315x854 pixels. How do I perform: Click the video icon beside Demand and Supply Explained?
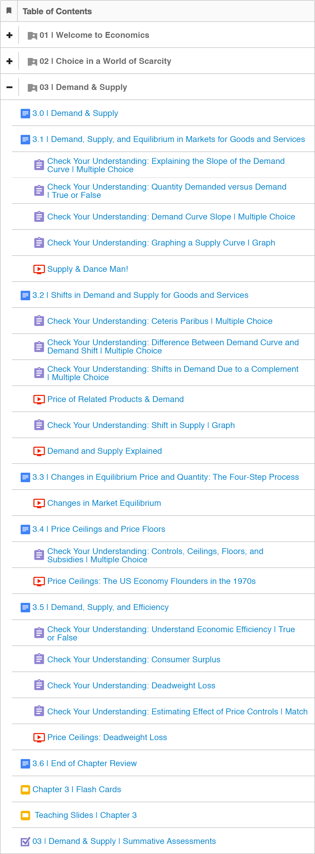39,451
